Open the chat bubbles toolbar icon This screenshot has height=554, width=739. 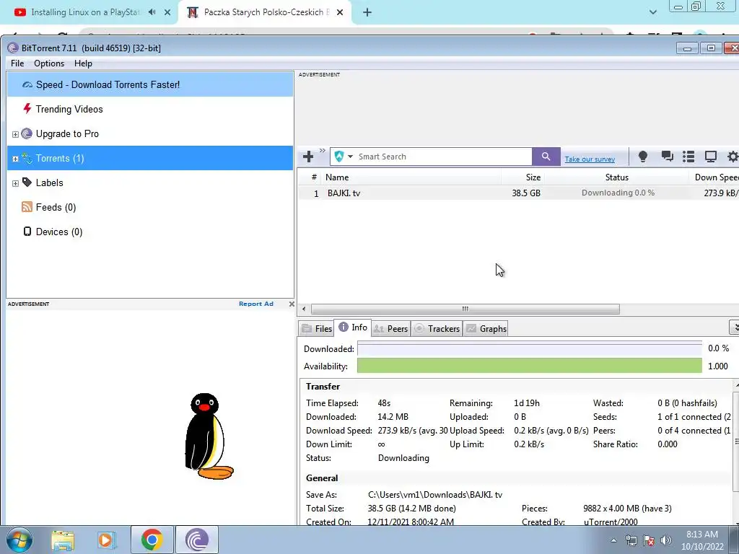(x=667, y=157)
